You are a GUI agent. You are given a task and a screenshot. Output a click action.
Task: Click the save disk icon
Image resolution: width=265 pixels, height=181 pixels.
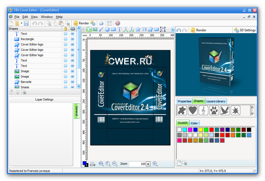click(x=26, y=23)
